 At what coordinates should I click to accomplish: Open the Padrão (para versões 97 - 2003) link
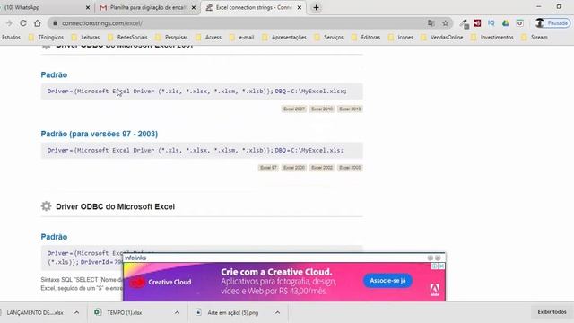(100, 134)
